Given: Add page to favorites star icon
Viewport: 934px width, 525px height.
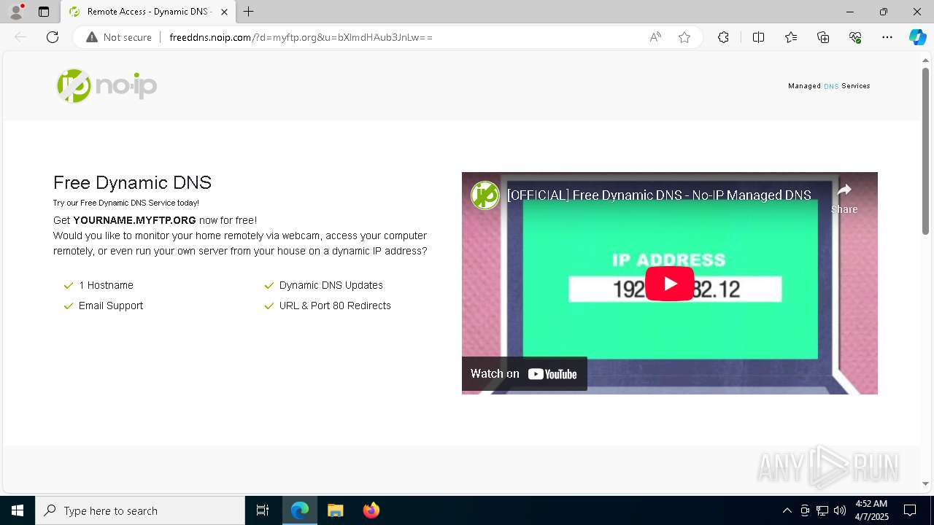Looking at the screenshot, I should tap(684, 37).
